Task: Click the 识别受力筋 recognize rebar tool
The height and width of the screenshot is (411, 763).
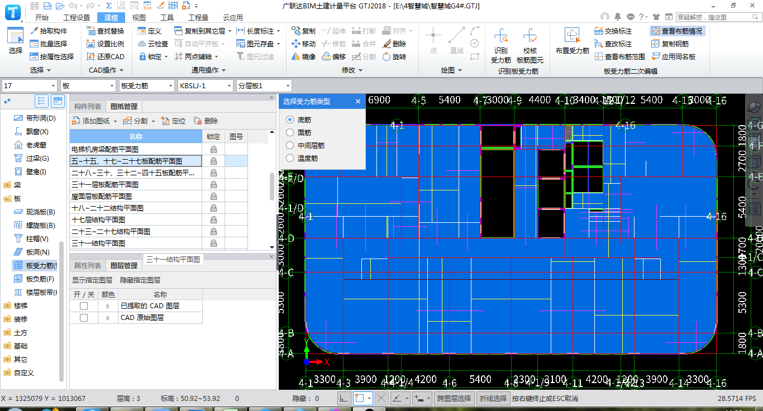Action: coord(501,45)
